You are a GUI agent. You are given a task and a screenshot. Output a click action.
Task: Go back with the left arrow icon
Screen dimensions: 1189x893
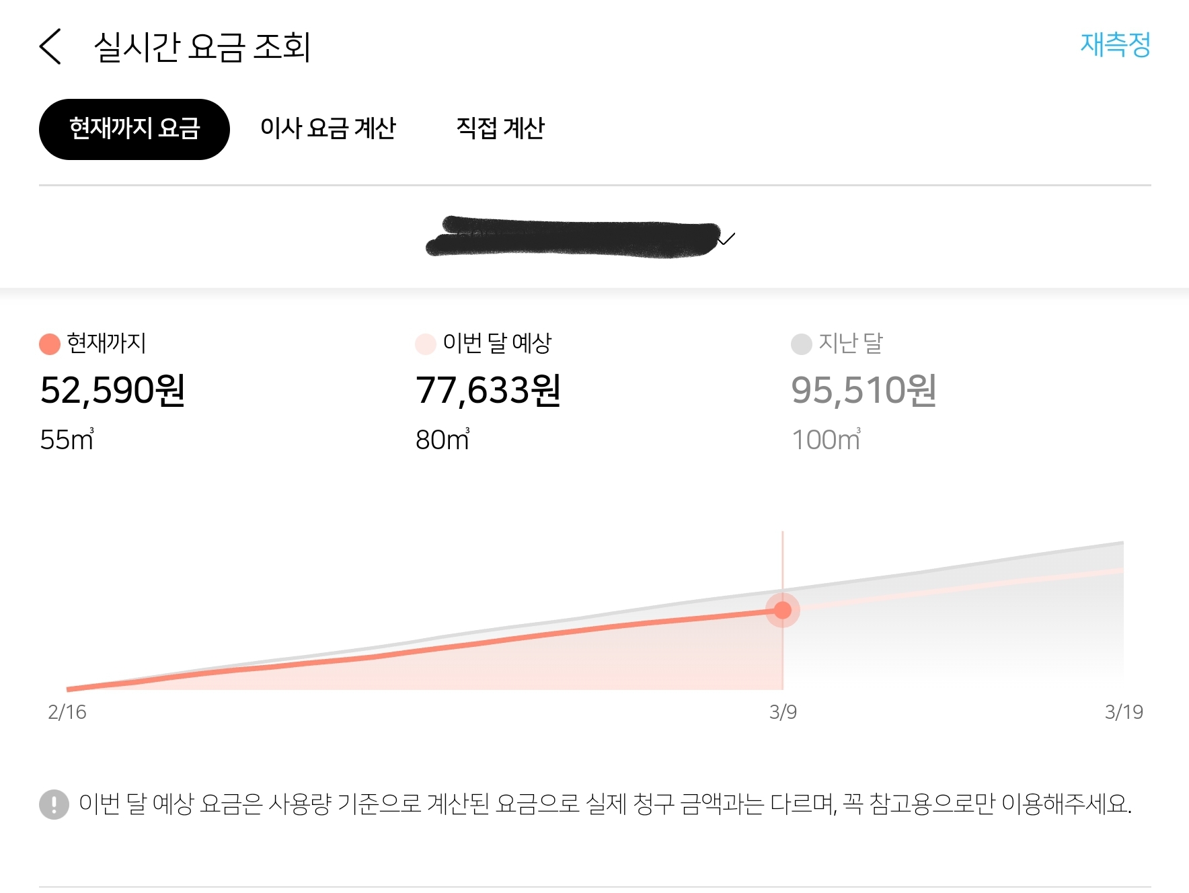tap(50, 46)
